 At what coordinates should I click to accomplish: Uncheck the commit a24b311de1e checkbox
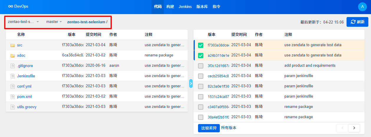(201, 55)
